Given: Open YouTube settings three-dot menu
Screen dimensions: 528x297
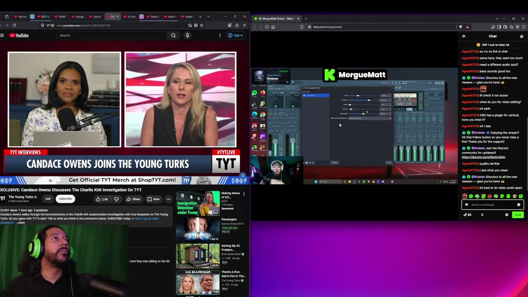Looking at the screenshot, I should click(219, 35).
